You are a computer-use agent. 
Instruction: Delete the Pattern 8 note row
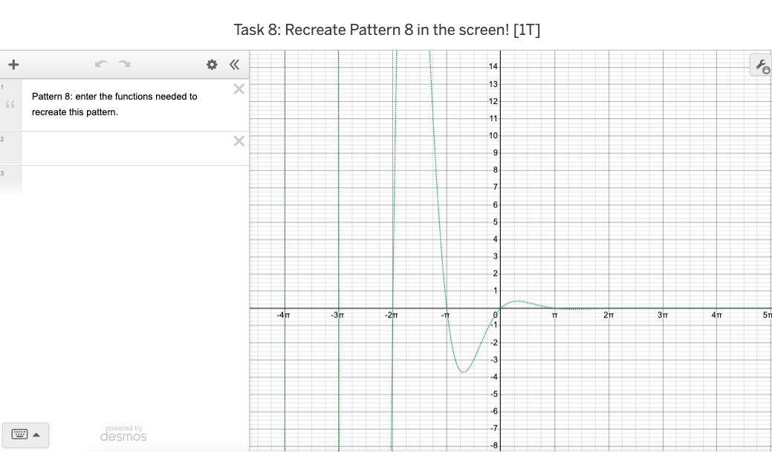239,89
